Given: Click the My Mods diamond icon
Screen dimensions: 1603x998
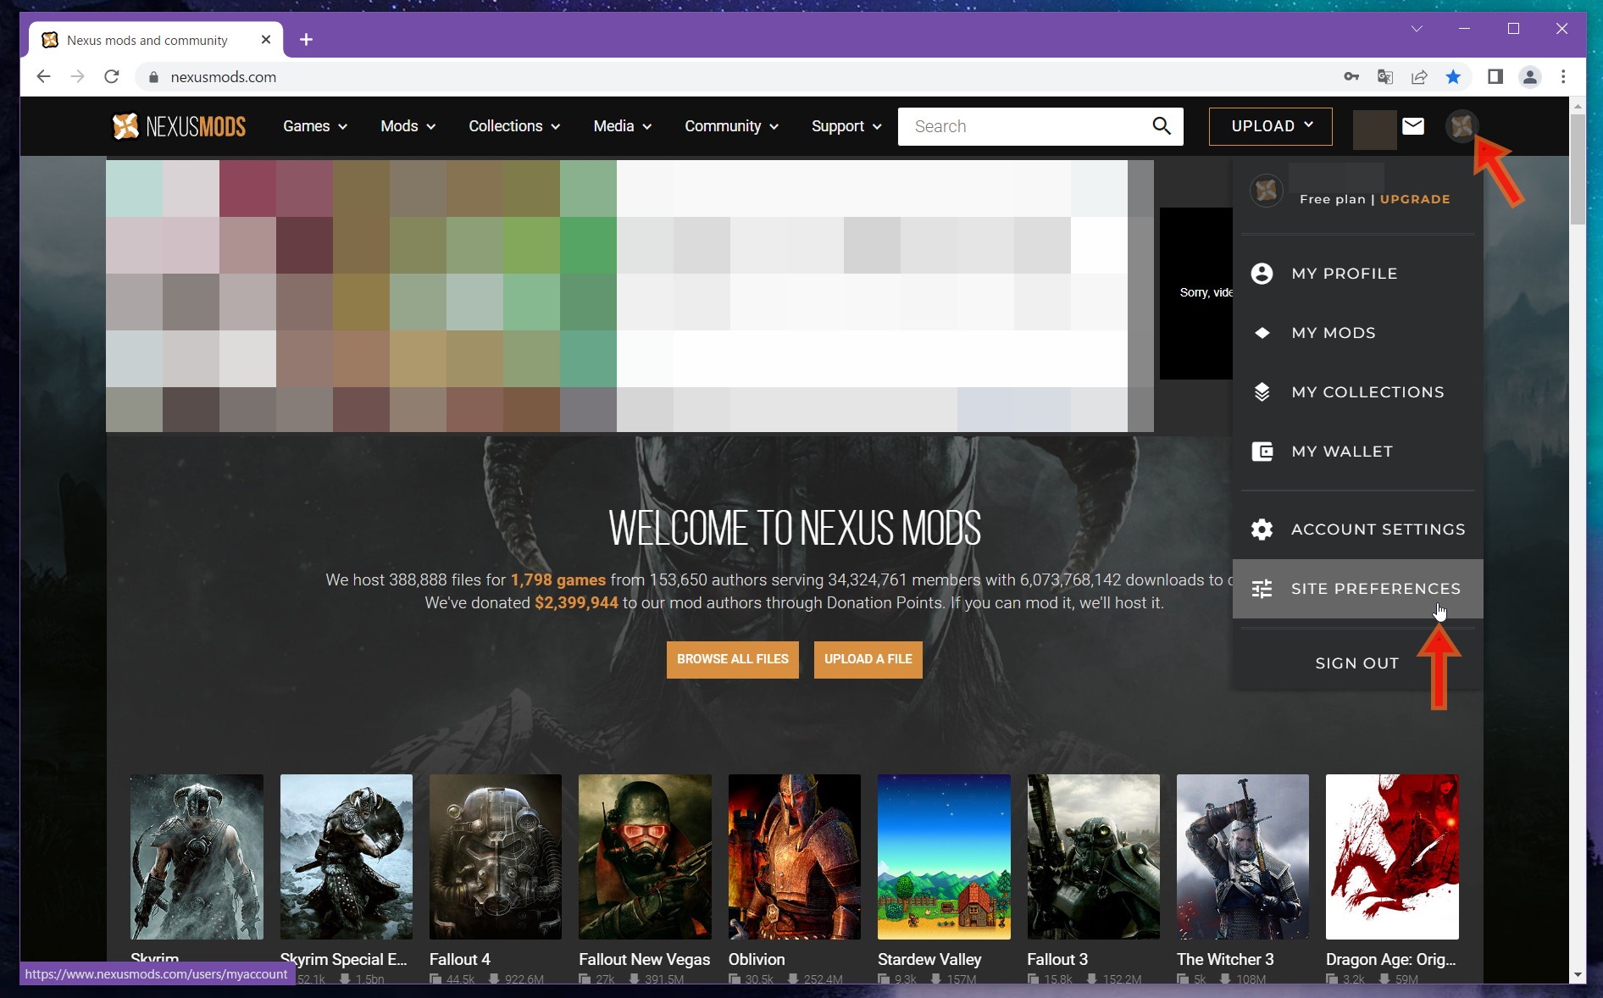Looking at the screenshot, I should pyautogui.click(x=1262, y=333).
